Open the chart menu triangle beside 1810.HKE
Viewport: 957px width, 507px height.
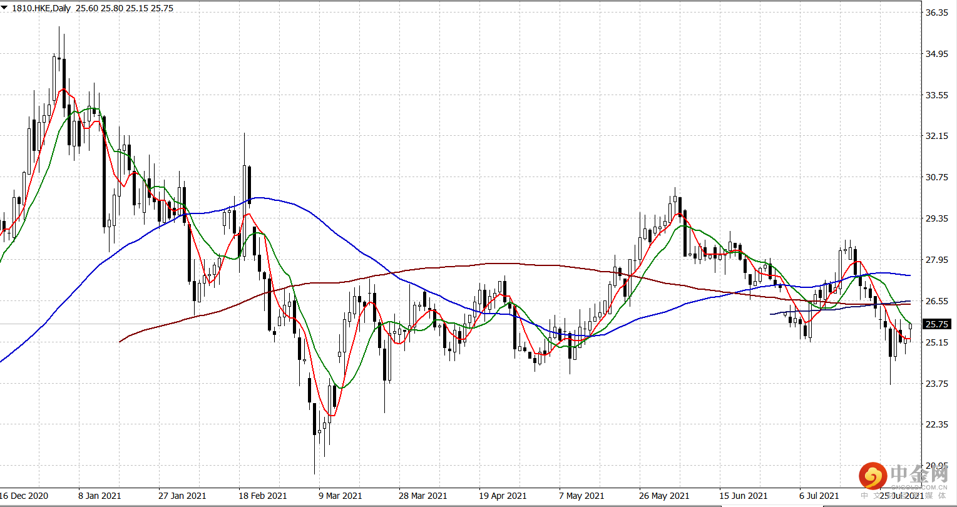[5, 8]
